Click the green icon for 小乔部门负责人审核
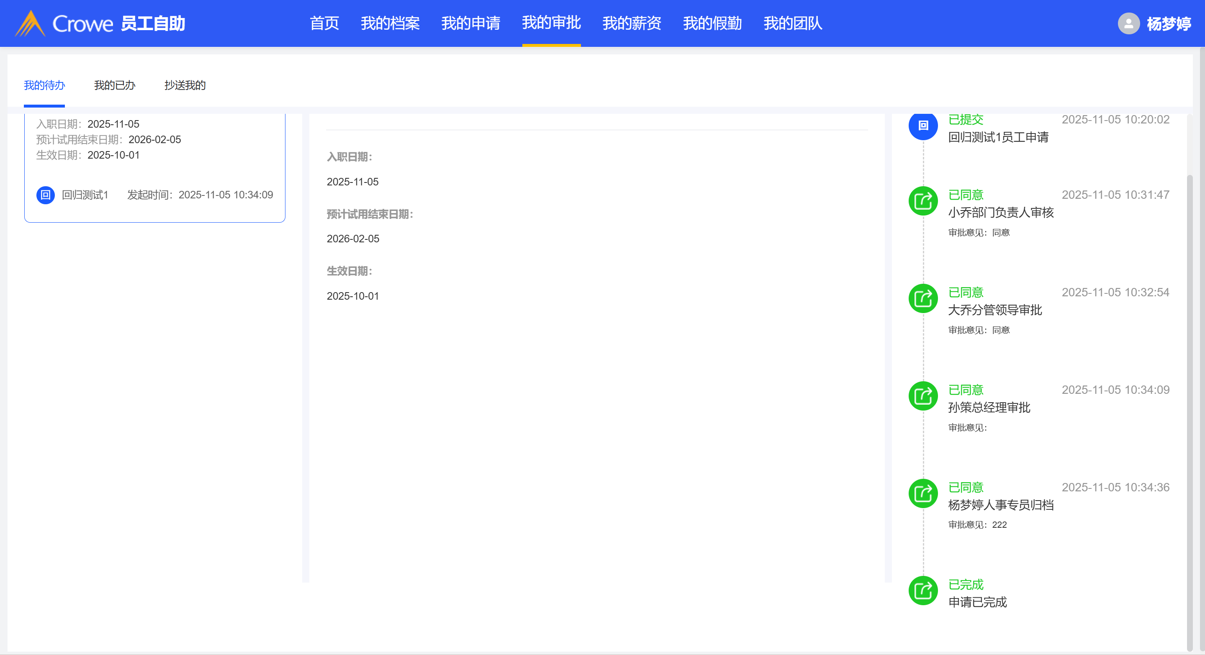The height and width of the screenshot is (655, 1205). pos(922,201)
